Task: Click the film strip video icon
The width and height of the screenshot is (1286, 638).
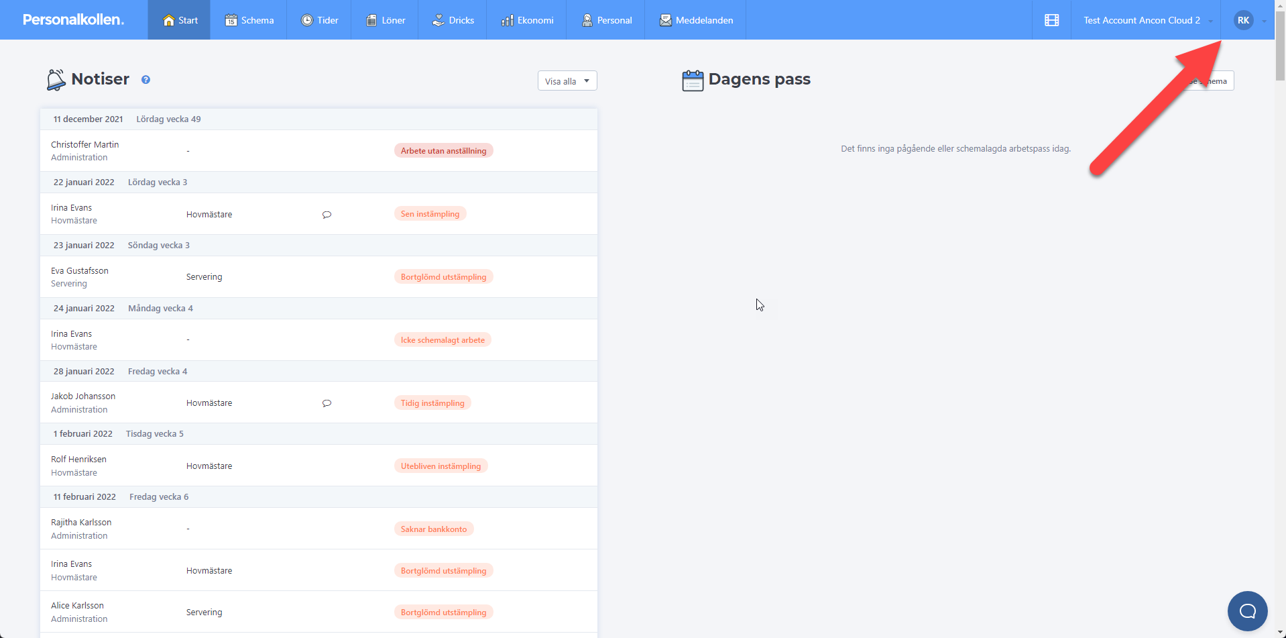Action: point(1052,20)
